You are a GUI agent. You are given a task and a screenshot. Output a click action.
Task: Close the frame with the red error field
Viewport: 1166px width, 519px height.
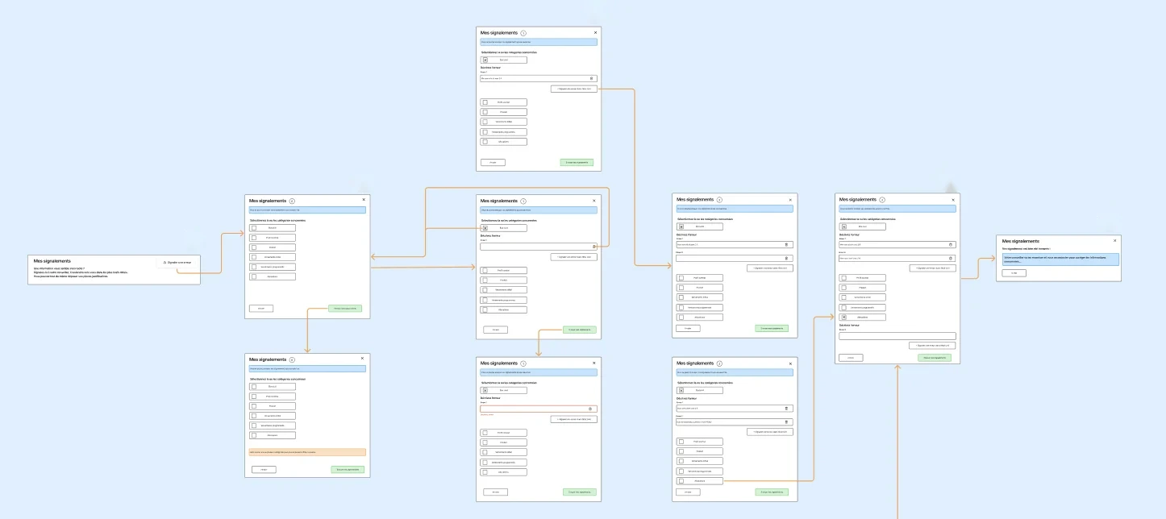pyautogui.click(x=595, y=363)
